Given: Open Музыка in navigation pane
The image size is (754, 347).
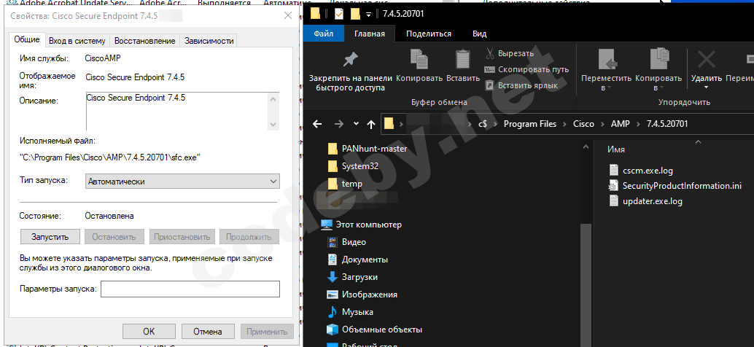Looking at the screenshot, I should 350,312.
